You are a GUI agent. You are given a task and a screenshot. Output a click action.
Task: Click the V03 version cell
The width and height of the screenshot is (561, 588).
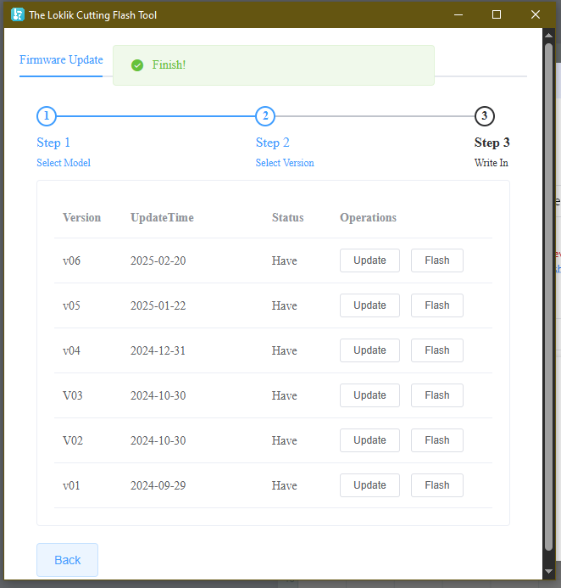point(73,395)
